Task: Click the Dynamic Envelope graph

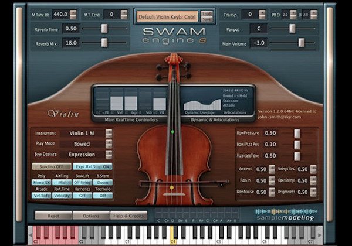Action: (202, 105)
